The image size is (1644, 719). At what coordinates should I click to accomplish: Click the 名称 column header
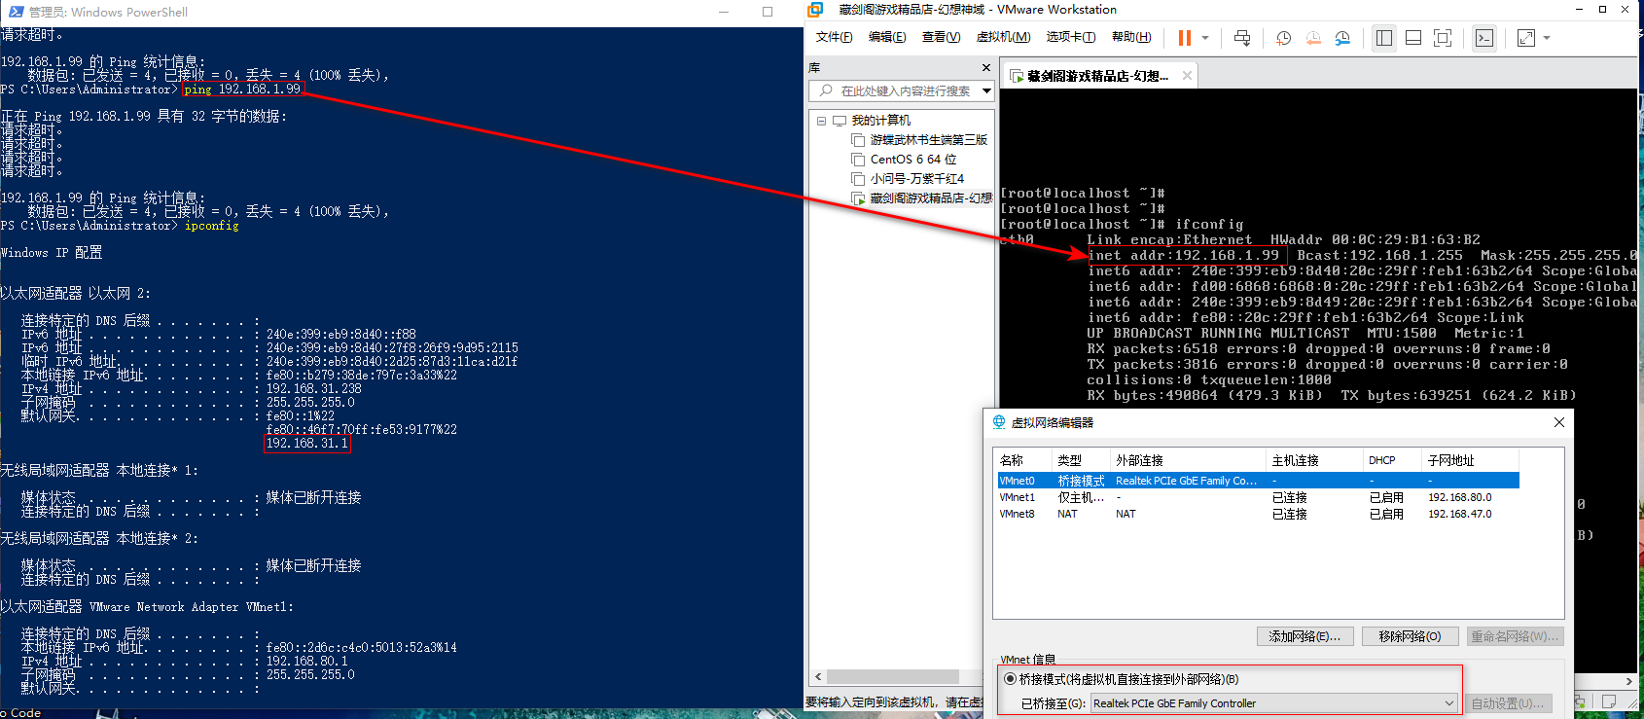(1023, 460)
